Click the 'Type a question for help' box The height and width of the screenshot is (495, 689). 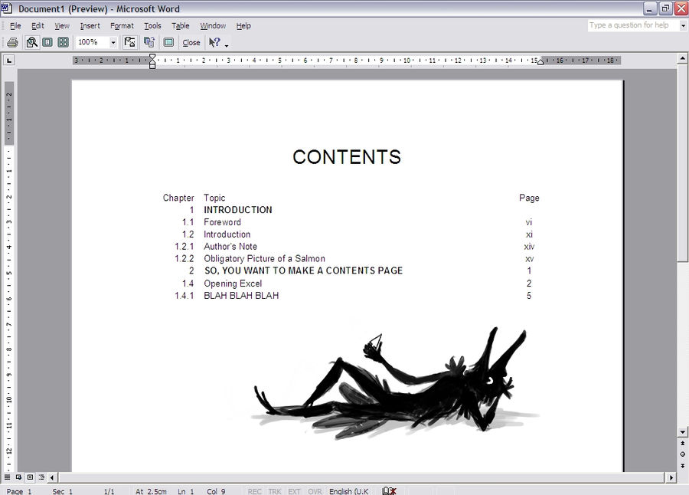click(633, 25)
